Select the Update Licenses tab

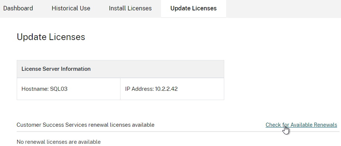pyautogui.click(x=193, y=9)
